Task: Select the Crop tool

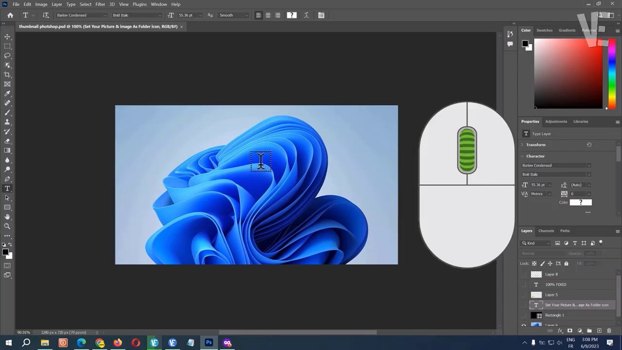Action: pyautogui.click(x=7, y=75)
